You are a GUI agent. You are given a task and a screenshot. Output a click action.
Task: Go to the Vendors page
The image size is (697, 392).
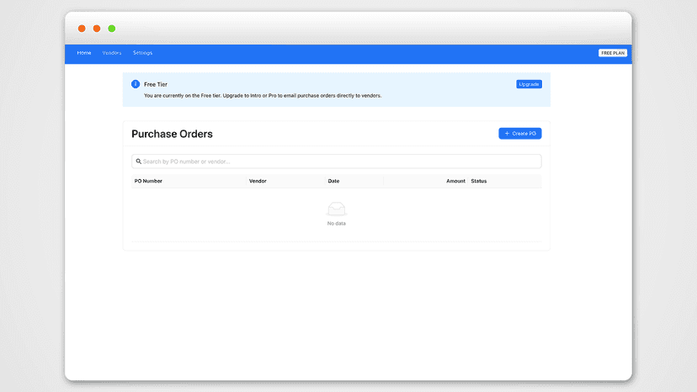(x=112, y=53)
